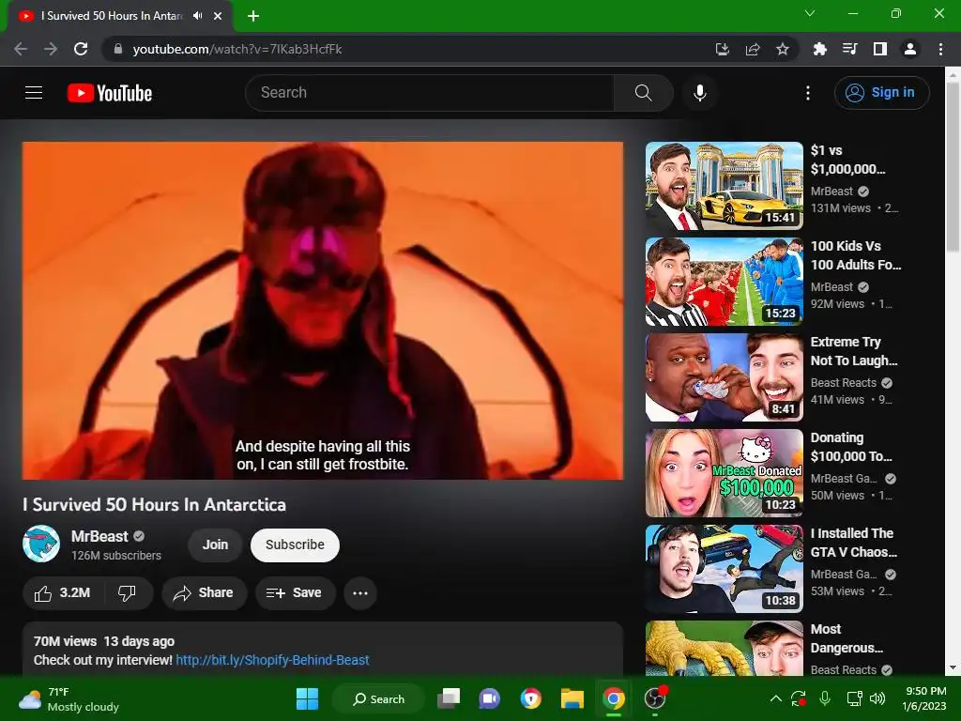
Task: Install app icon in address bar
Action: (x=723, y=49)
